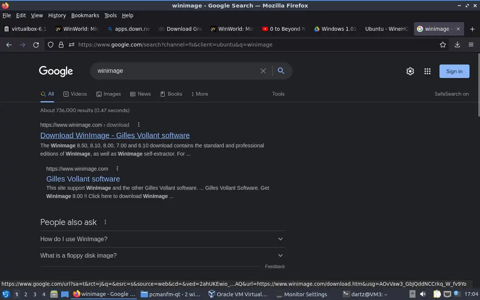
Task: Select the Videos search filter
Action: (x=75, y=94)
